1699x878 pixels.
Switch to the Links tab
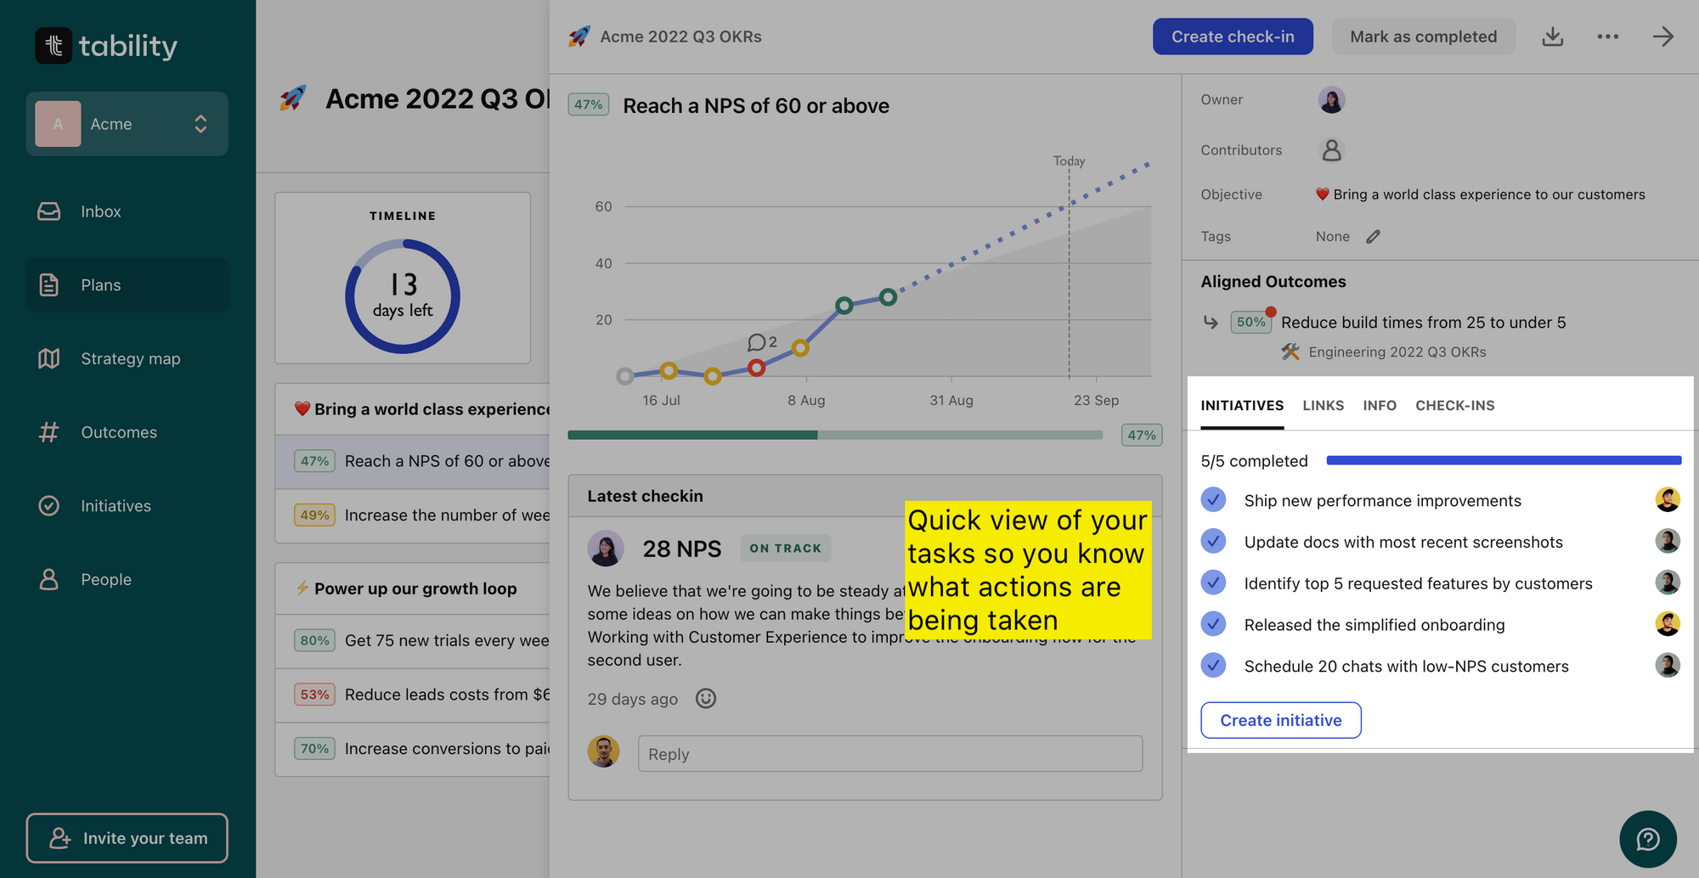pyautogui.click(x=1323, y=406)
